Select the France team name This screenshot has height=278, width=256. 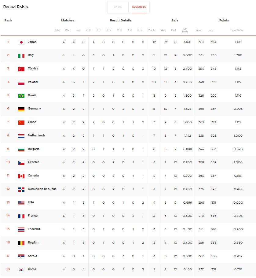coord(33,216)
